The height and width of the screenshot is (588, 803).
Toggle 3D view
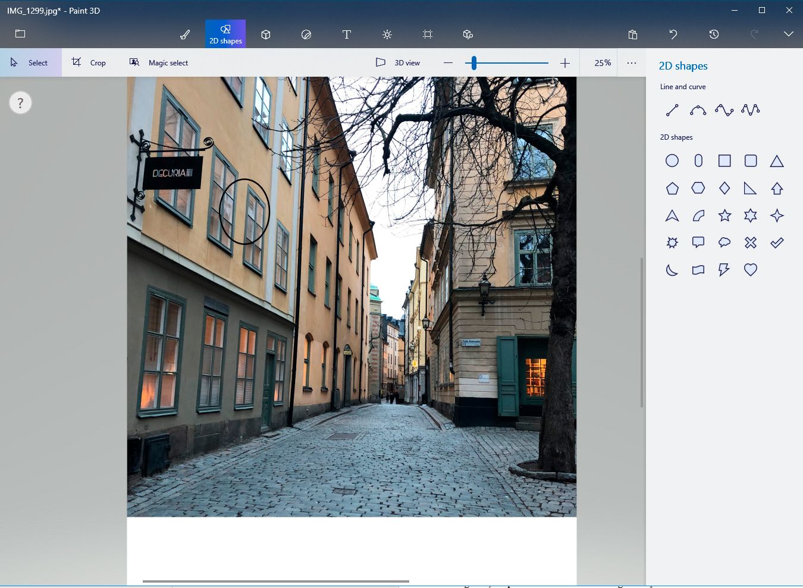[398, 62]
